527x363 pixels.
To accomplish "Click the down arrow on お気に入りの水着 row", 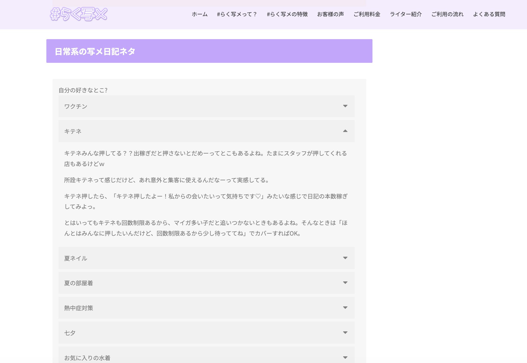I will pos(345,358).
